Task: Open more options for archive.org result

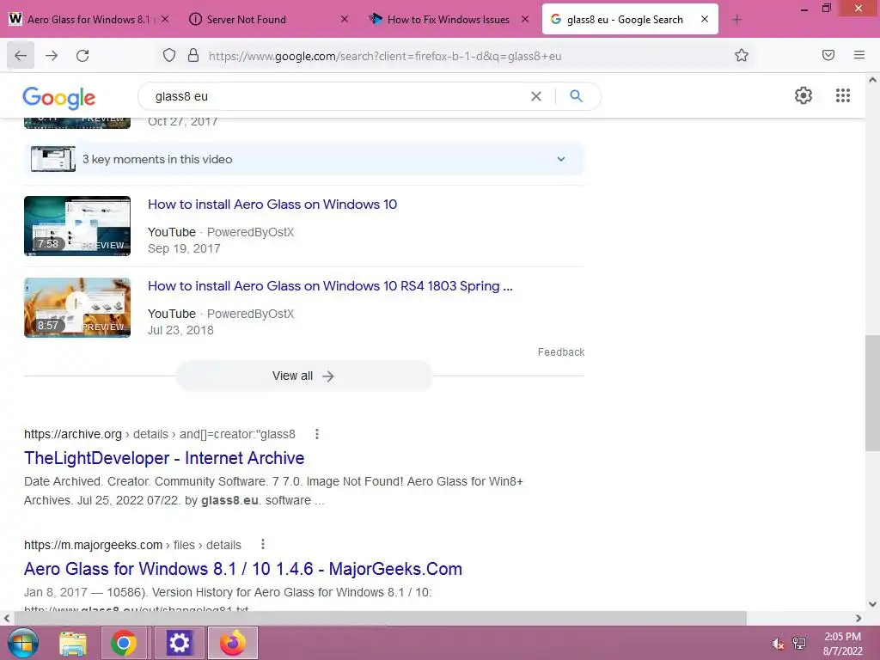Action: [x=317, y=434]
